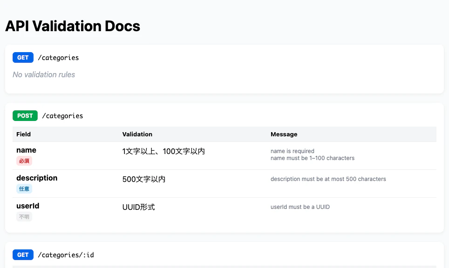Click '500文字以内' validation cell

click(x=144, y=179)
